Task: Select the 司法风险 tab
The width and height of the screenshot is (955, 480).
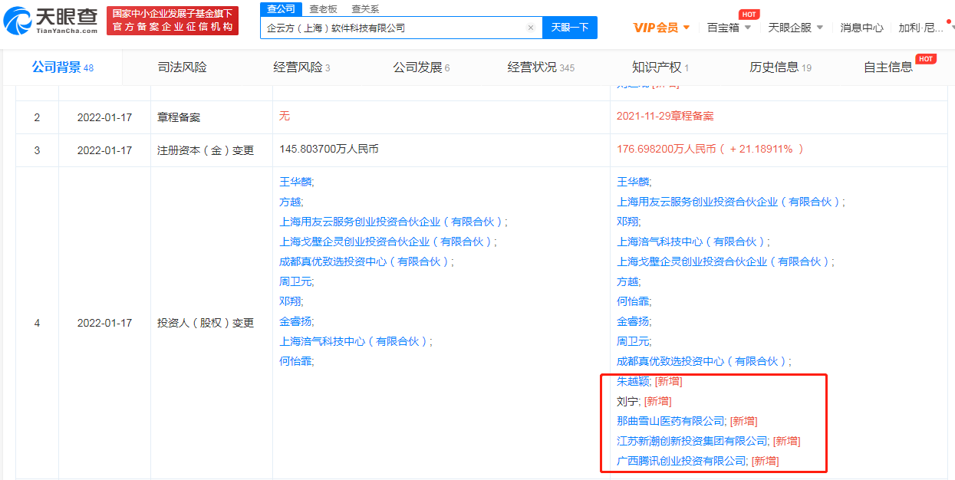Action: [x=182, y=67]
